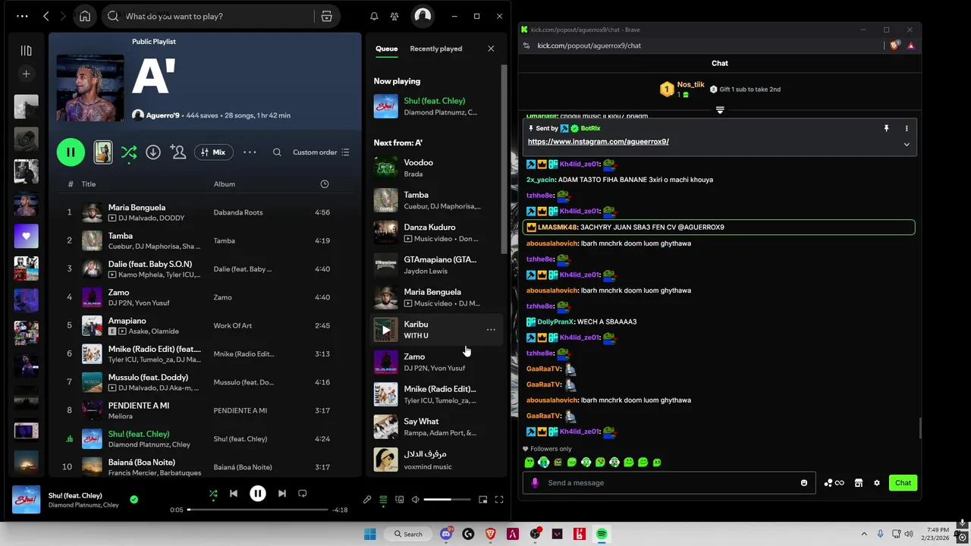The width and height of the screenshot is (971, 546).
Task: Sort tracks by Album column
Action: 225,184
